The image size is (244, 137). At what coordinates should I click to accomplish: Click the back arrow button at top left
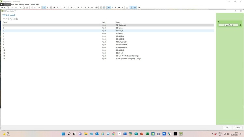2,4
